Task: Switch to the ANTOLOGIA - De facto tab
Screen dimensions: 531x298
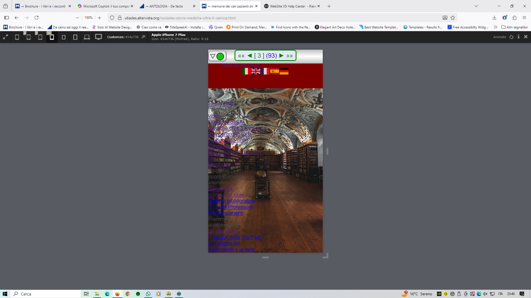Action: click(x=166, y=6)
